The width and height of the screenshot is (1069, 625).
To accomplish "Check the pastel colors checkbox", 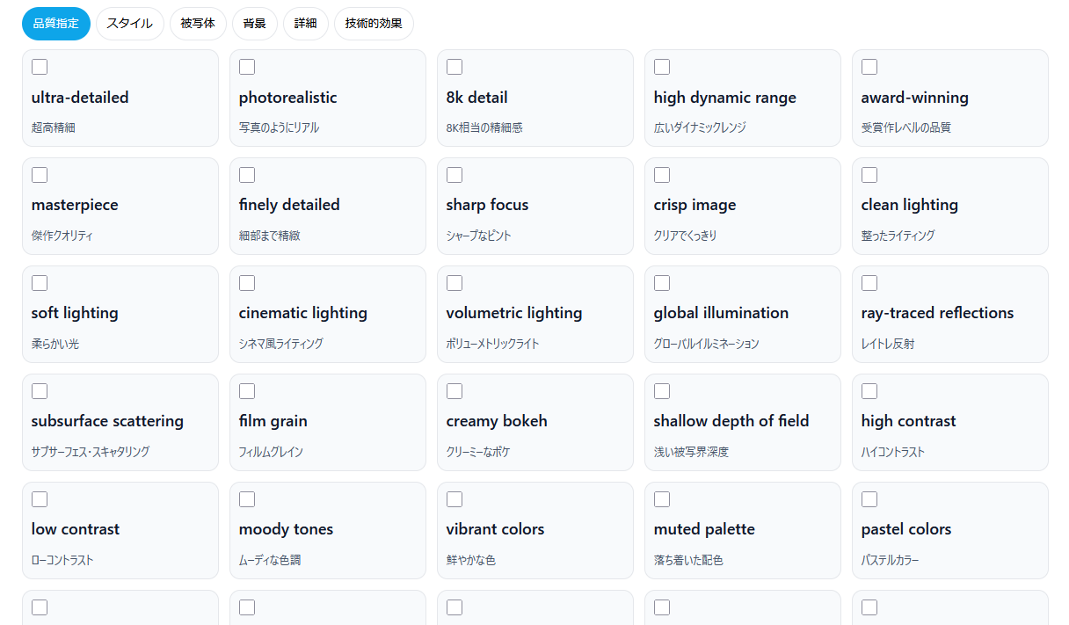I will click(x=869, y=499).
